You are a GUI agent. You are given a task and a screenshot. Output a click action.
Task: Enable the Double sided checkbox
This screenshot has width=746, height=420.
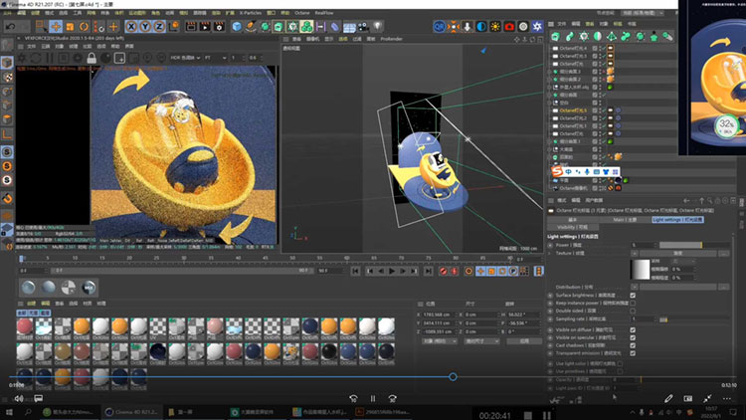634,311
